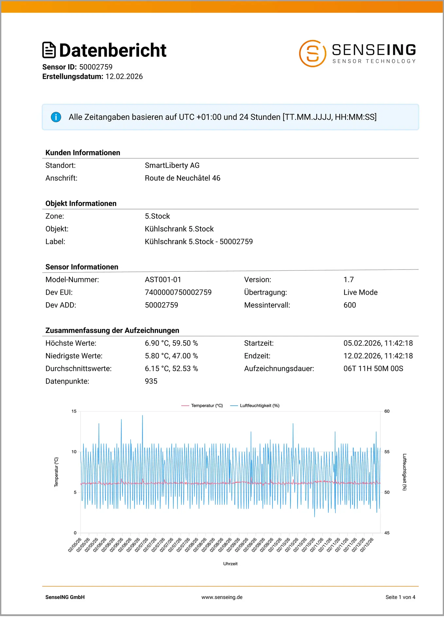
Task: Toggle the Luftfeuchtigkeit legend entry
Action: (x=255, y=406)
